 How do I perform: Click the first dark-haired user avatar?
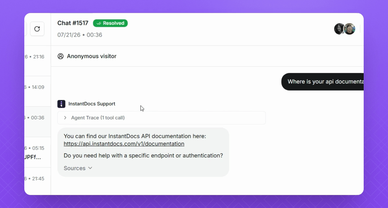tap(339, 29)
